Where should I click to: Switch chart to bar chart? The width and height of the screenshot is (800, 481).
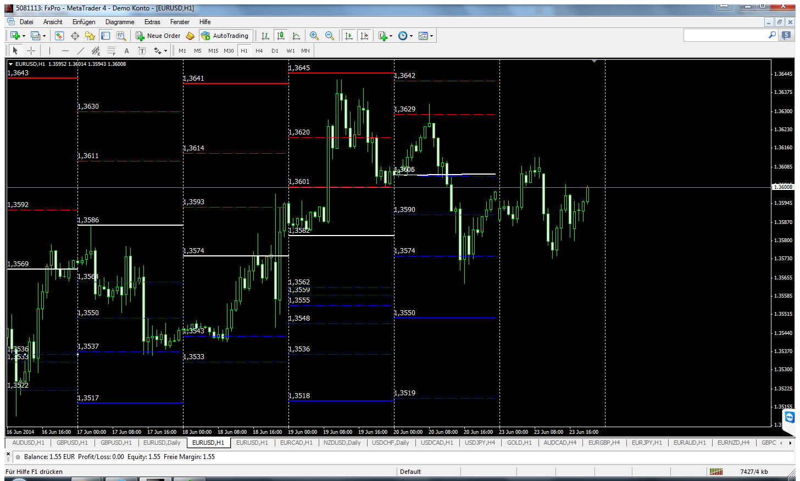[x=265, y=36]
